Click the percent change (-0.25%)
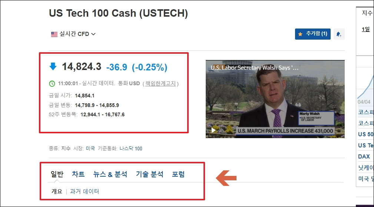 pyautogui.click(x=149, y=67)
